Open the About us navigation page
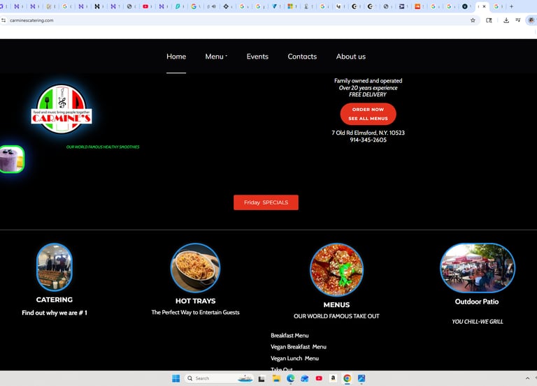Screen dimensions: 537x386 tap(351, 57)
